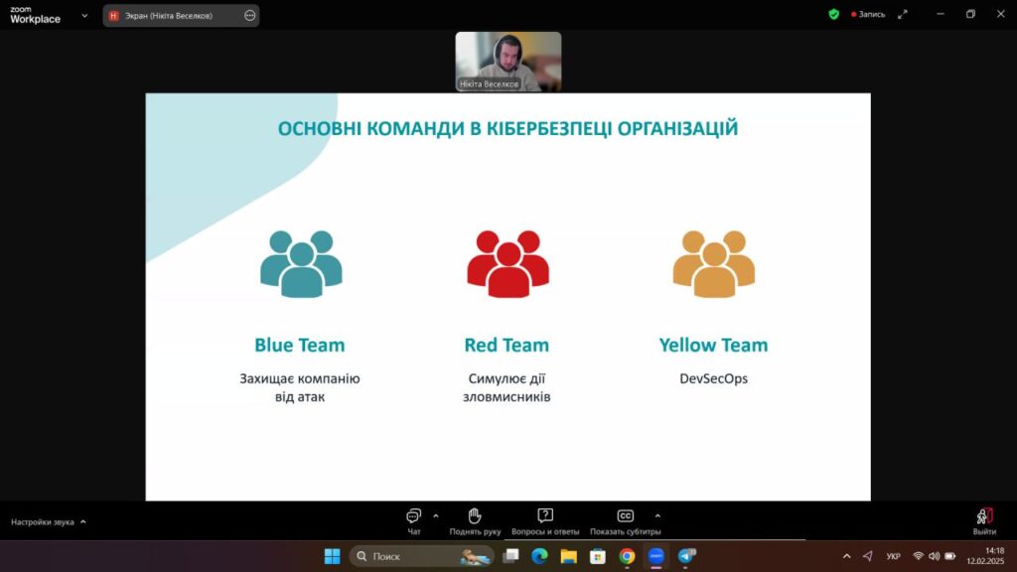Select the shared screen tab of Нікіта Веселков
1017x572 pixels.
pyautogui.click(x=169, y=16)
